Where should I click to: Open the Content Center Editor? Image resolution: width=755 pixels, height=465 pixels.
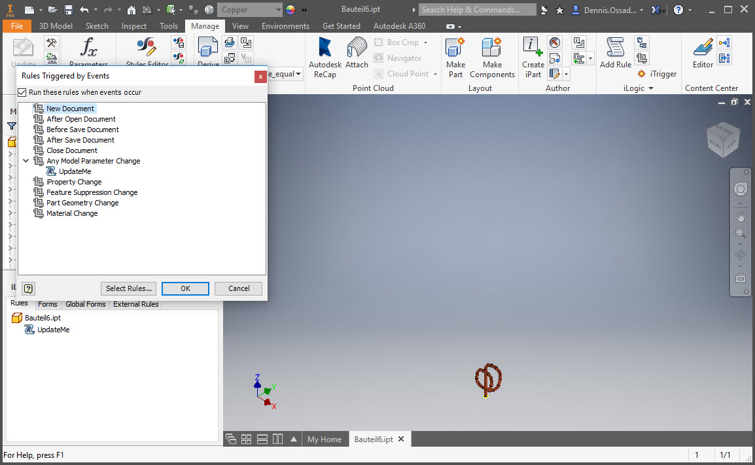(x=702, y=51)
